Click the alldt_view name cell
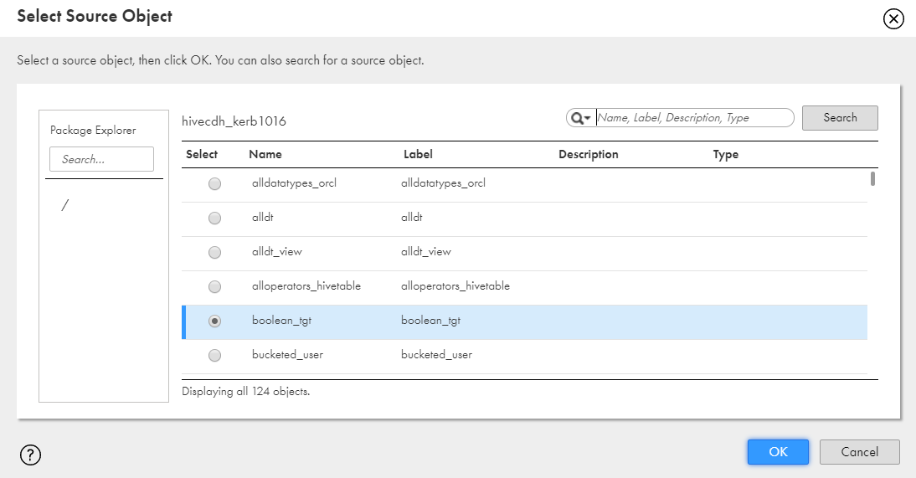 pos(277,252)
